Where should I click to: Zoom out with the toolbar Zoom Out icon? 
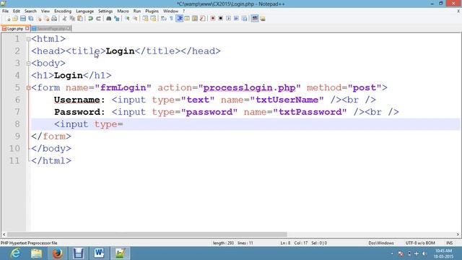coord(135,19)
